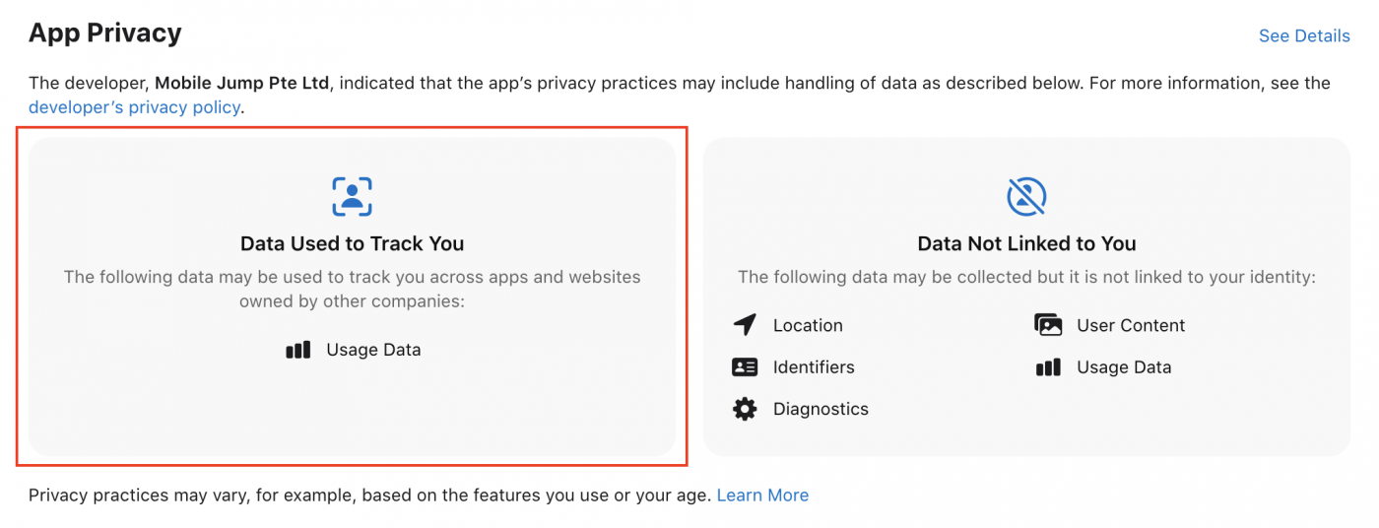Image resolution: width=1379 pixels, height=528 pixels.
Task: Click Usage Data text in the tracking card
Action: 373,350
